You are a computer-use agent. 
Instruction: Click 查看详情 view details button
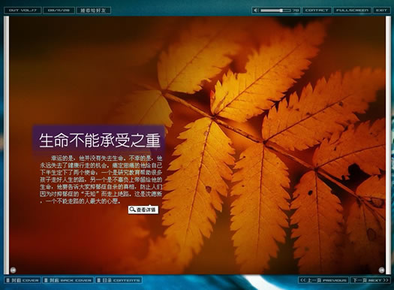(x=143, y=210)
